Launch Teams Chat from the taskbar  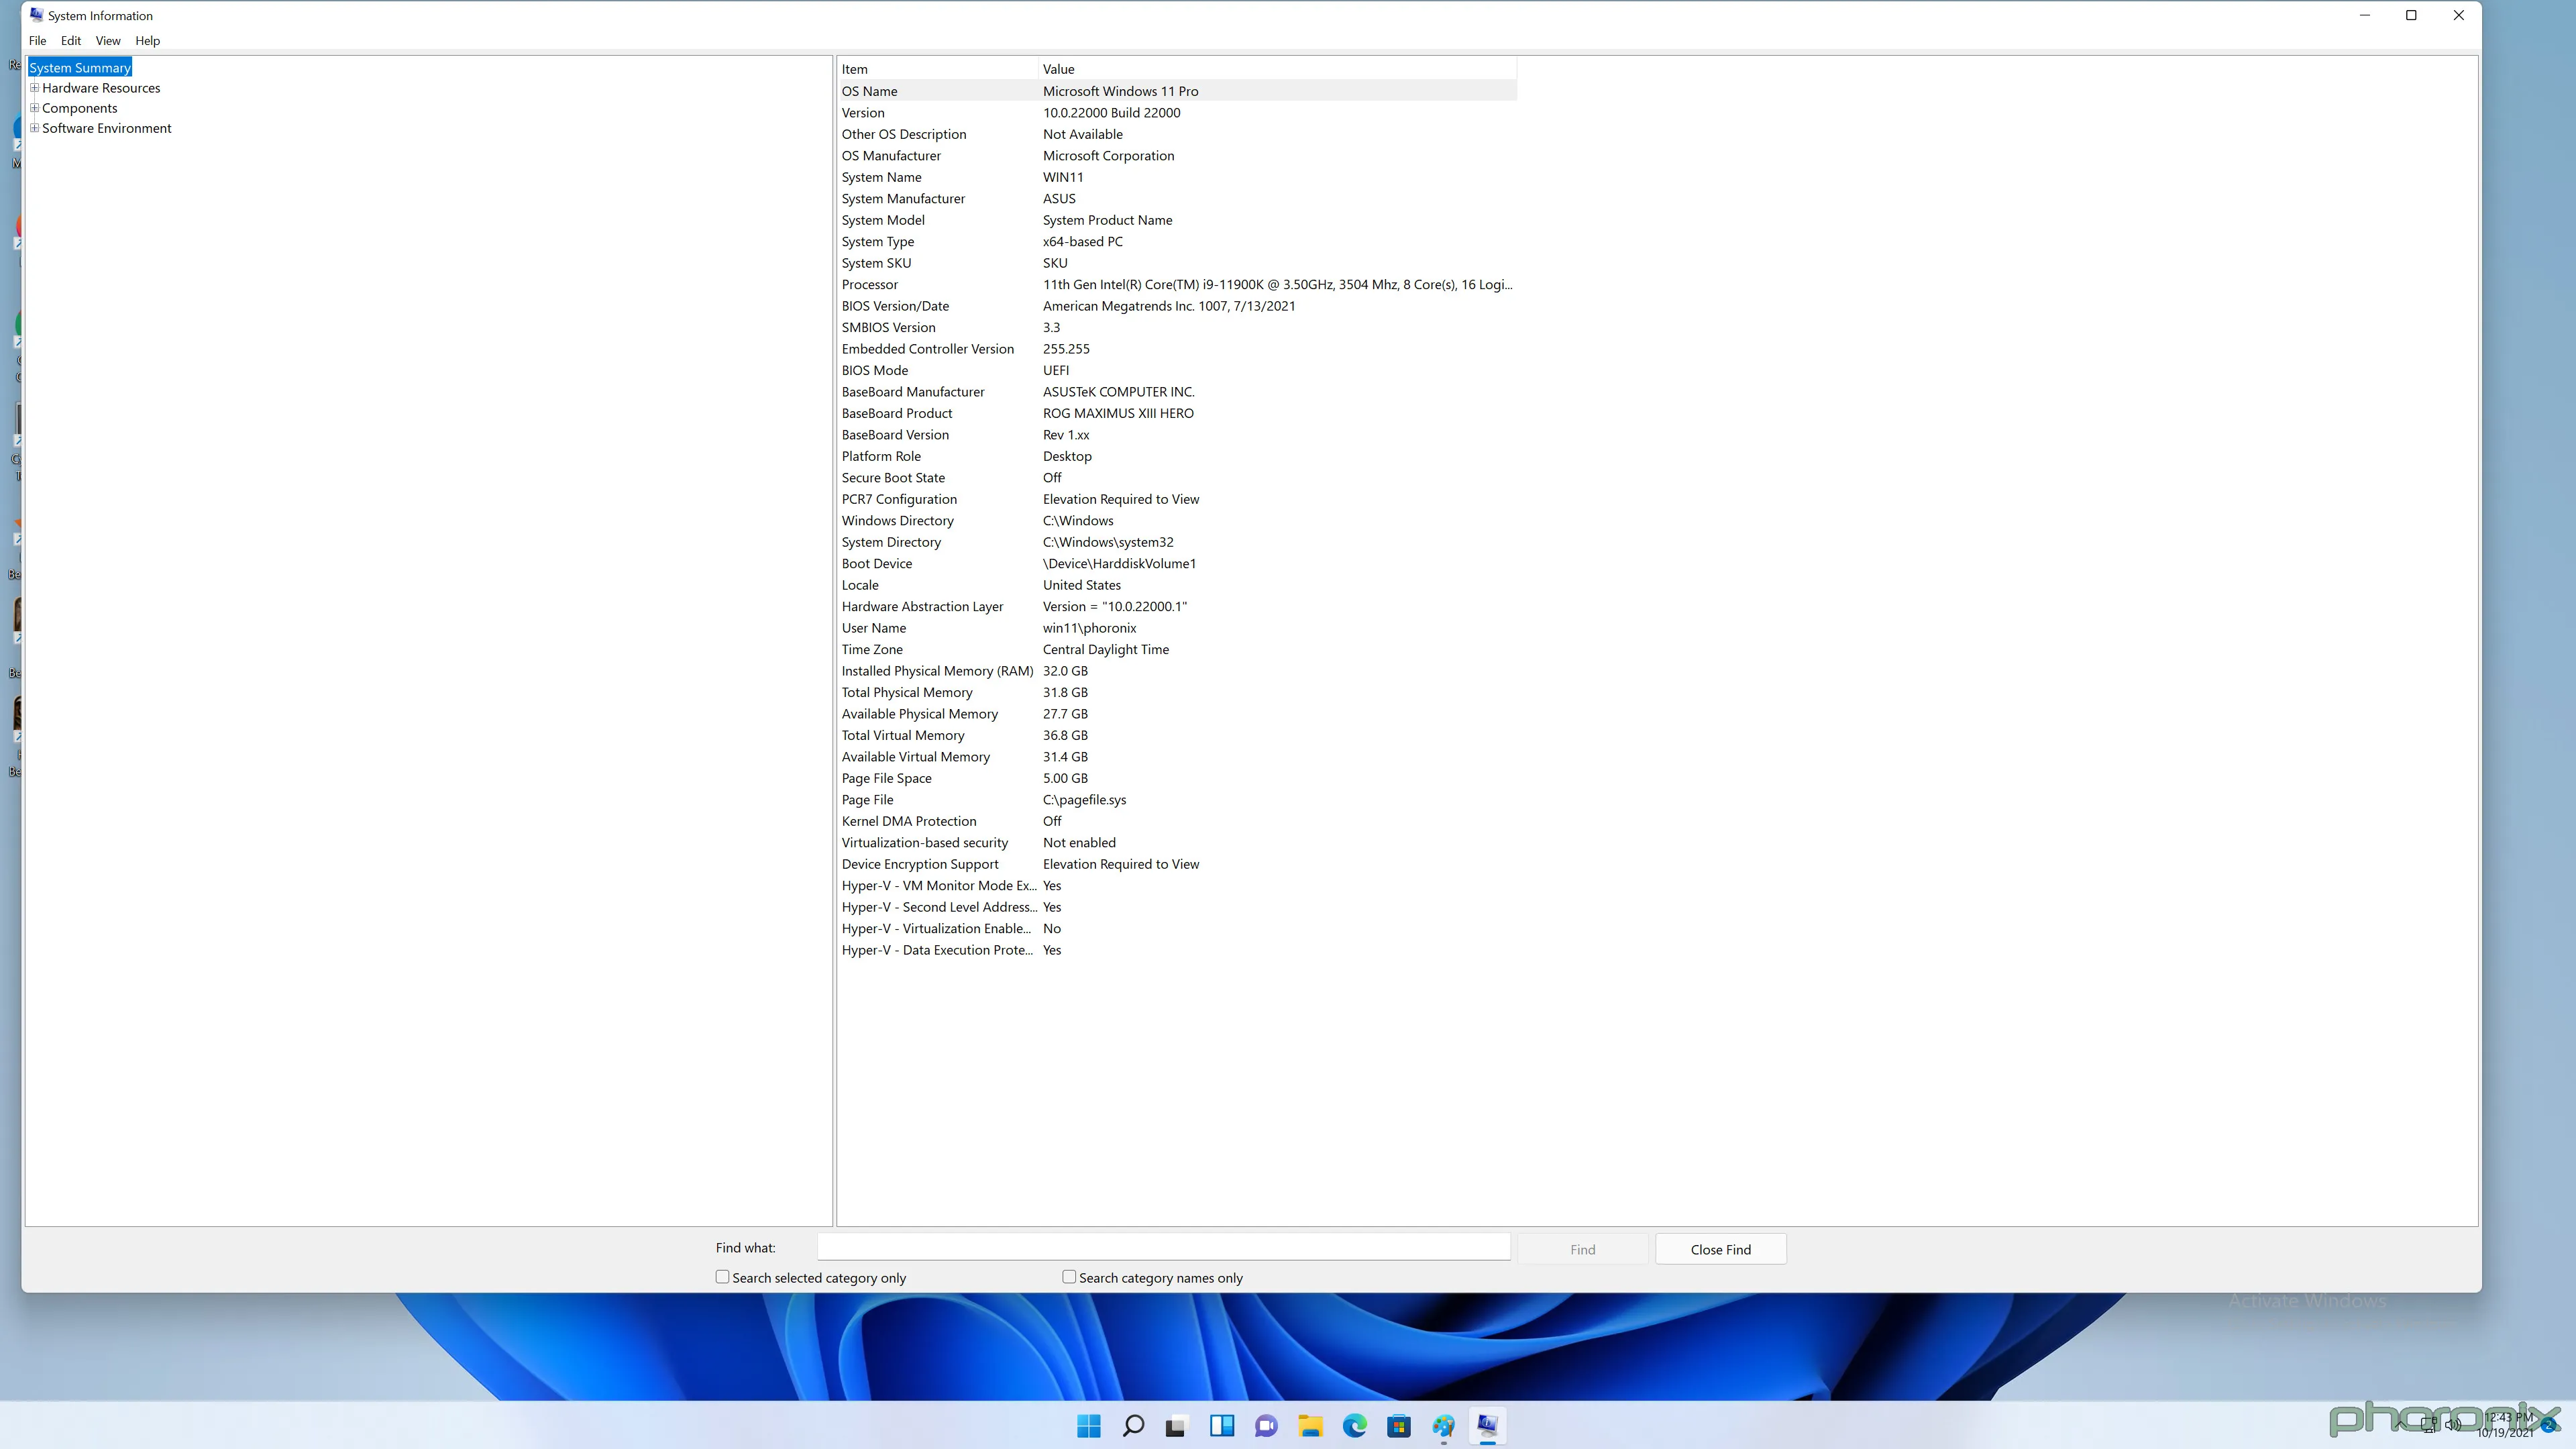click(1266, 1426)
